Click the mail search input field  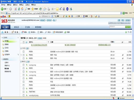click(117, 27)
